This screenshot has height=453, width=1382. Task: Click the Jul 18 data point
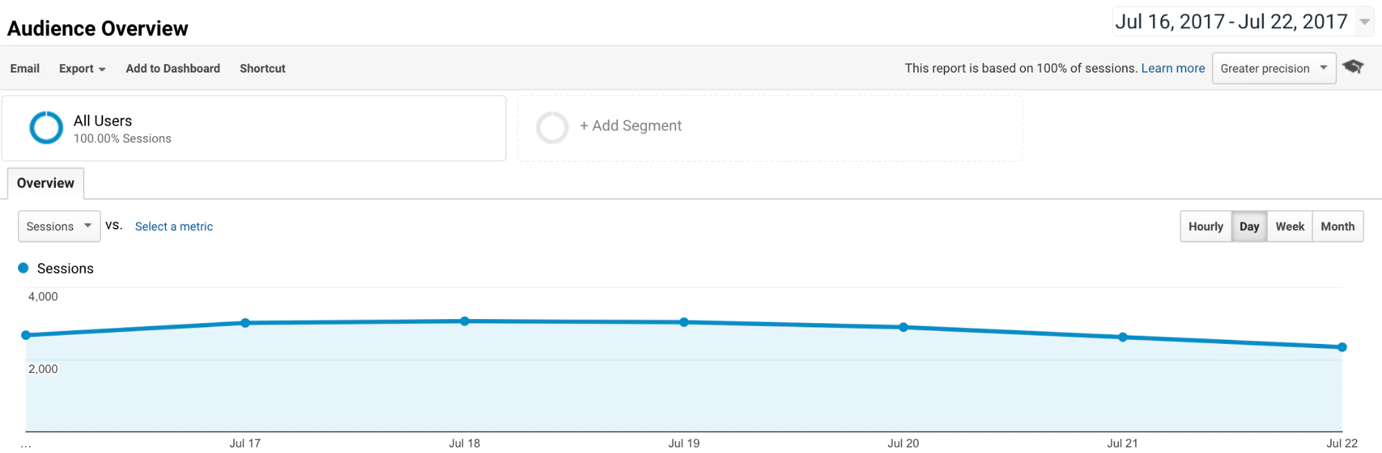[465, 321]
